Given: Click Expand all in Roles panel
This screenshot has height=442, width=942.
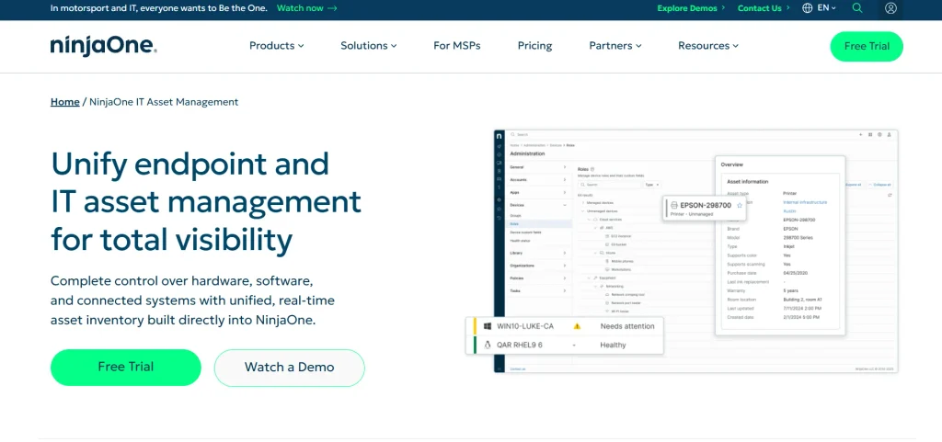Looking at the screenshot, I should pyautogui.click(x=853, y=185).
